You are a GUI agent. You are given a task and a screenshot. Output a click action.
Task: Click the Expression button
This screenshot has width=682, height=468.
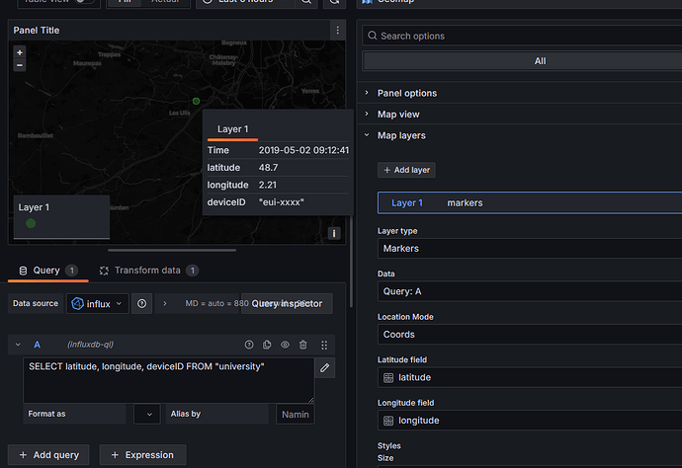pyautogui.click(x=142, y=455)
